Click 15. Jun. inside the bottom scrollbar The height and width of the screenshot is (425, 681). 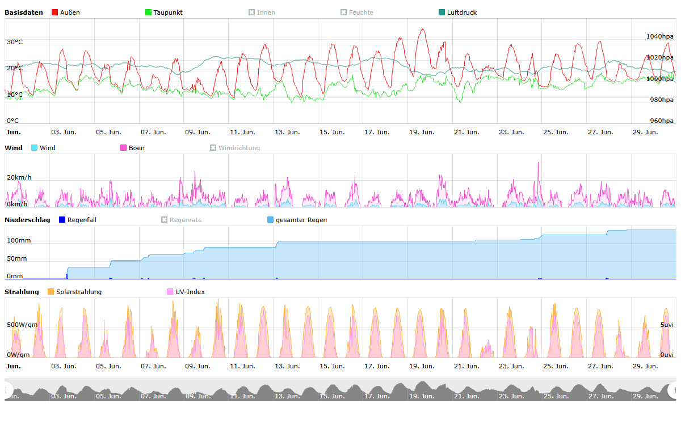click(331, 396)
